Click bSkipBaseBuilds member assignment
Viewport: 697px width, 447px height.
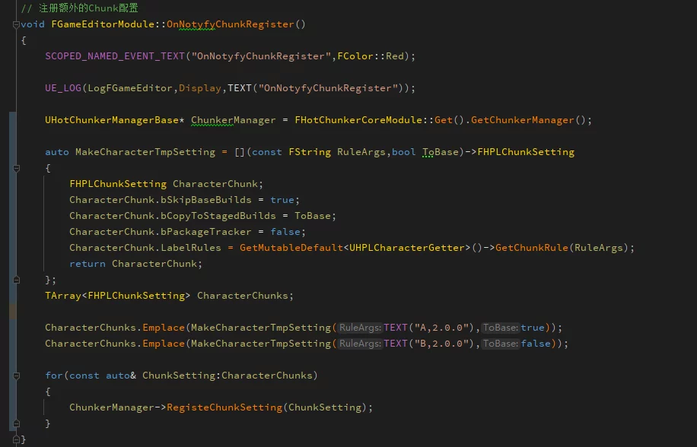205,200
